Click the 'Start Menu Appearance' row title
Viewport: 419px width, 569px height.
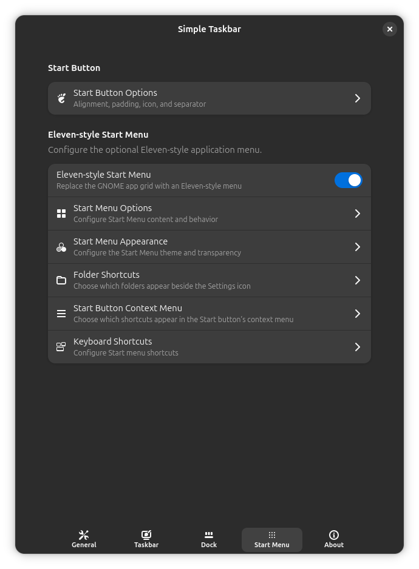point(121,241)
